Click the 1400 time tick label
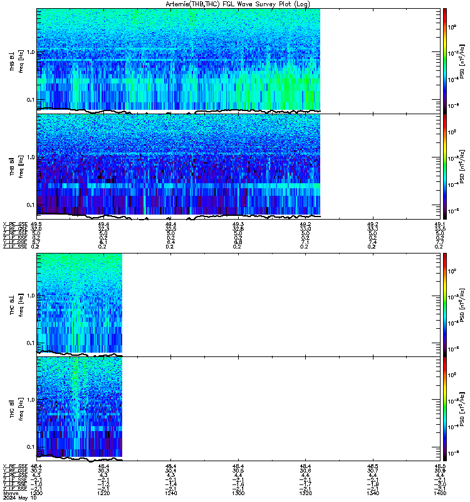The height and width of the screenshot is (502, 470). click(441, 493)
